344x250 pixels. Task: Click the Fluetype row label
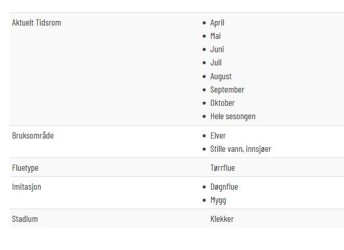click(x=25, y=168)
